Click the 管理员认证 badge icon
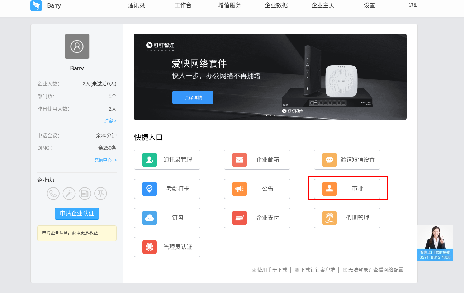 (150, 247)
